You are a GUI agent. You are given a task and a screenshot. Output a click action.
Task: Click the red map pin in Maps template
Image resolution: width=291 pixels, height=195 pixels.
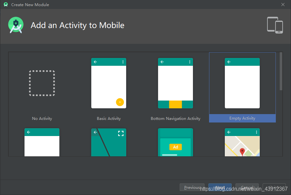pos(242,152)
